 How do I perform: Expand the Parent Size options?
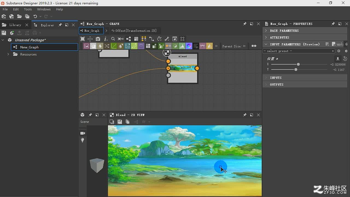coord(244,46)
